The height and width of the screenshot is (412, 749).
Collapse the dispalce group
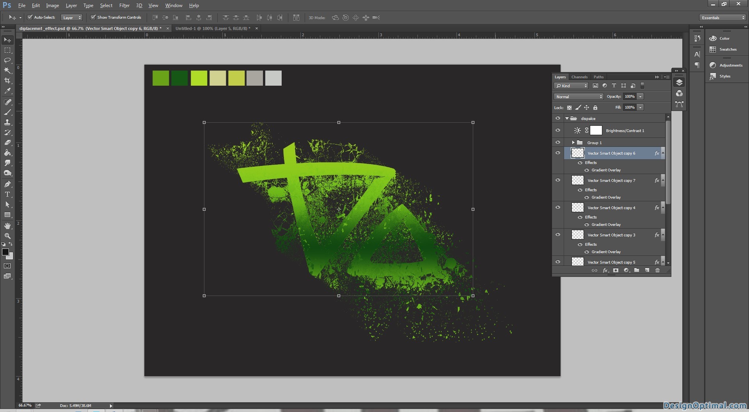click(x=567, y=118)
